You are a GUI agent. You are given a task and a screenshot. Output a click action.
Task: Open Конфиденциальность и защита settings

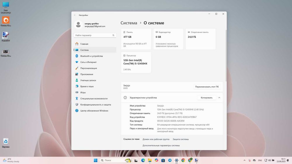[x=95, y=105]
